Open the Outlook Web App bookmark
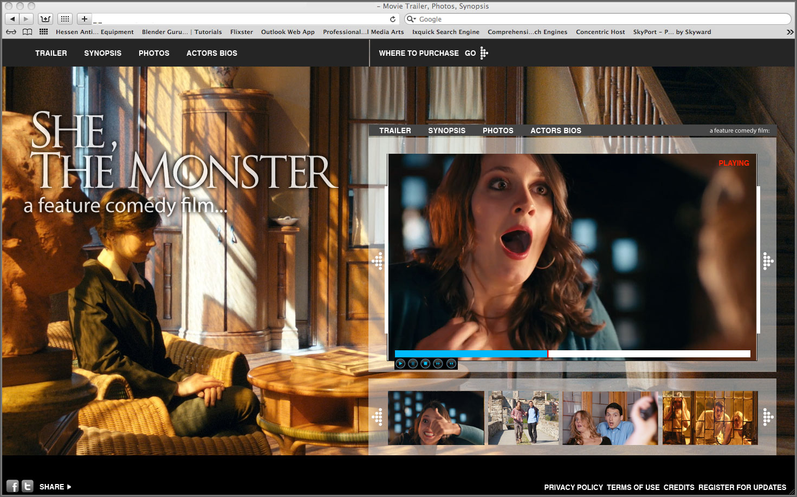Screen dimensions: 797x497 [288, 32]
